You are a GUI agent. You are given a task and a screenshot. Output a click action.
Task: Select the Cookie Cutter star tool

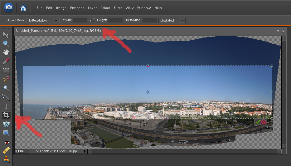(6, 124)
